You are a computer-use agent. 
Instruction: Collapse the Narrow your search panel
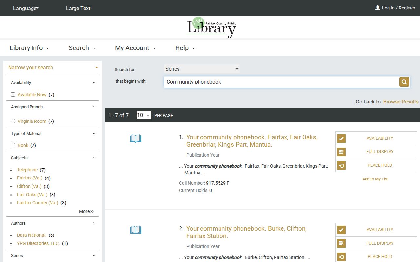pyautogui.click(x=96, y=68)
